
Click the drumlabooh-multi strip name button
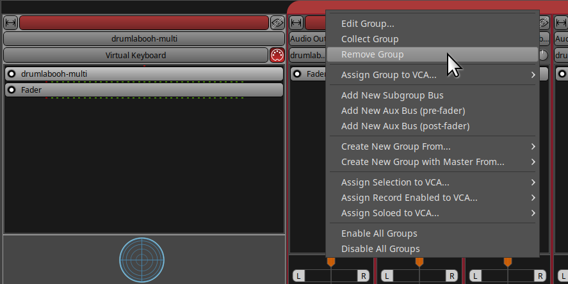[x=143, y=38]
